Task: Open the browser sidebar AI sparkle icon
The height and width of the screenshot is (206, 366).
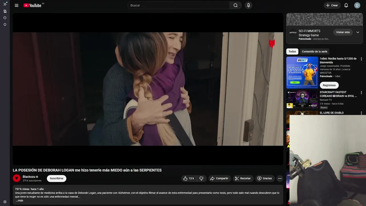Action: coord(5,4)
